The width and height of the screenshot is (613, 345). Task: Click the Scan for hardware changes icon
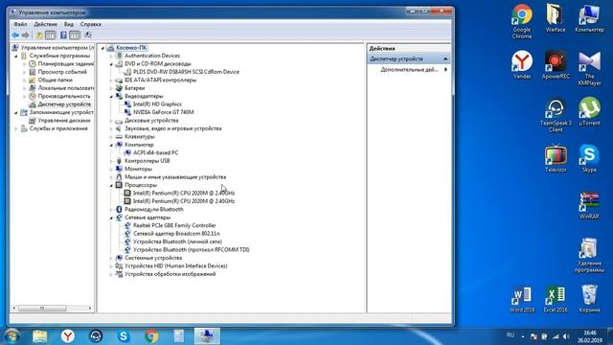pos(88,35)
